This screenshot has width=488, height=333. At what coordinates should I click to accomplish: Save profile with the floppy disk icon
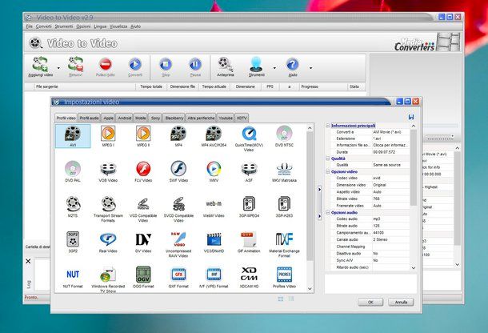click(x=411, y=117)
